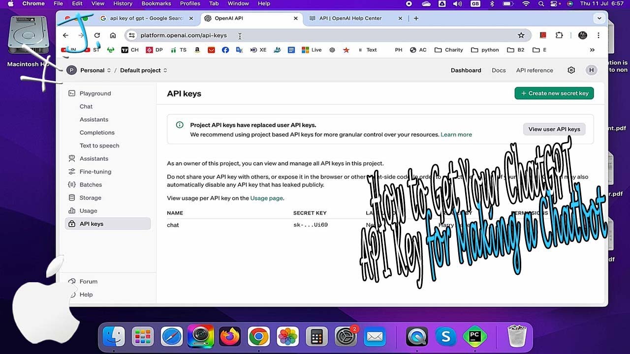This screenshot has width=630, height=354.
Task: Open Launchpad from the Dock
Action: pos(142,337)
